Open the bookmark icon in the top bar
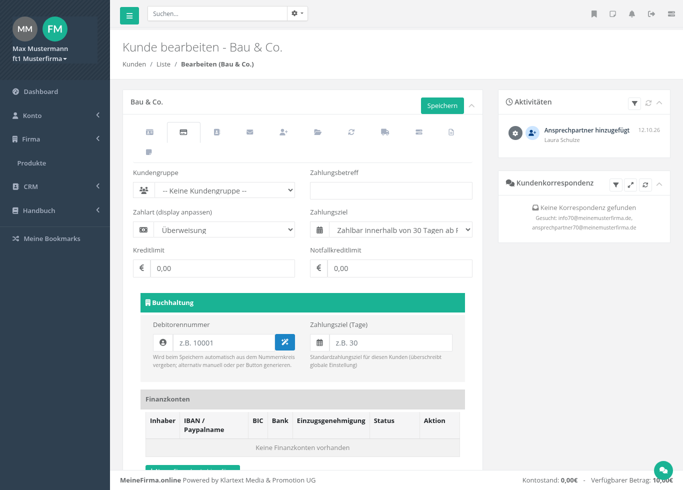Image resolution: width=683 pixels, height=490 pixels. tap(594, 14)
